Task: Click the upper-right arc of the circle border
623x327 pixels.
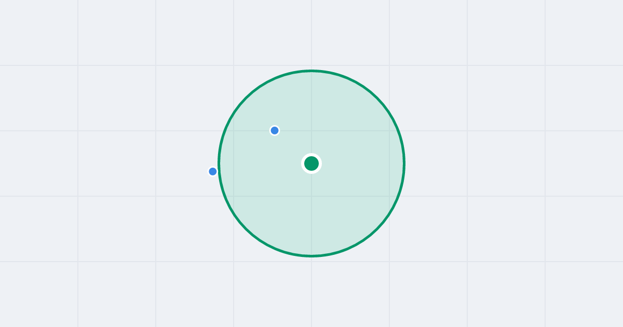Action: [377, 98]
